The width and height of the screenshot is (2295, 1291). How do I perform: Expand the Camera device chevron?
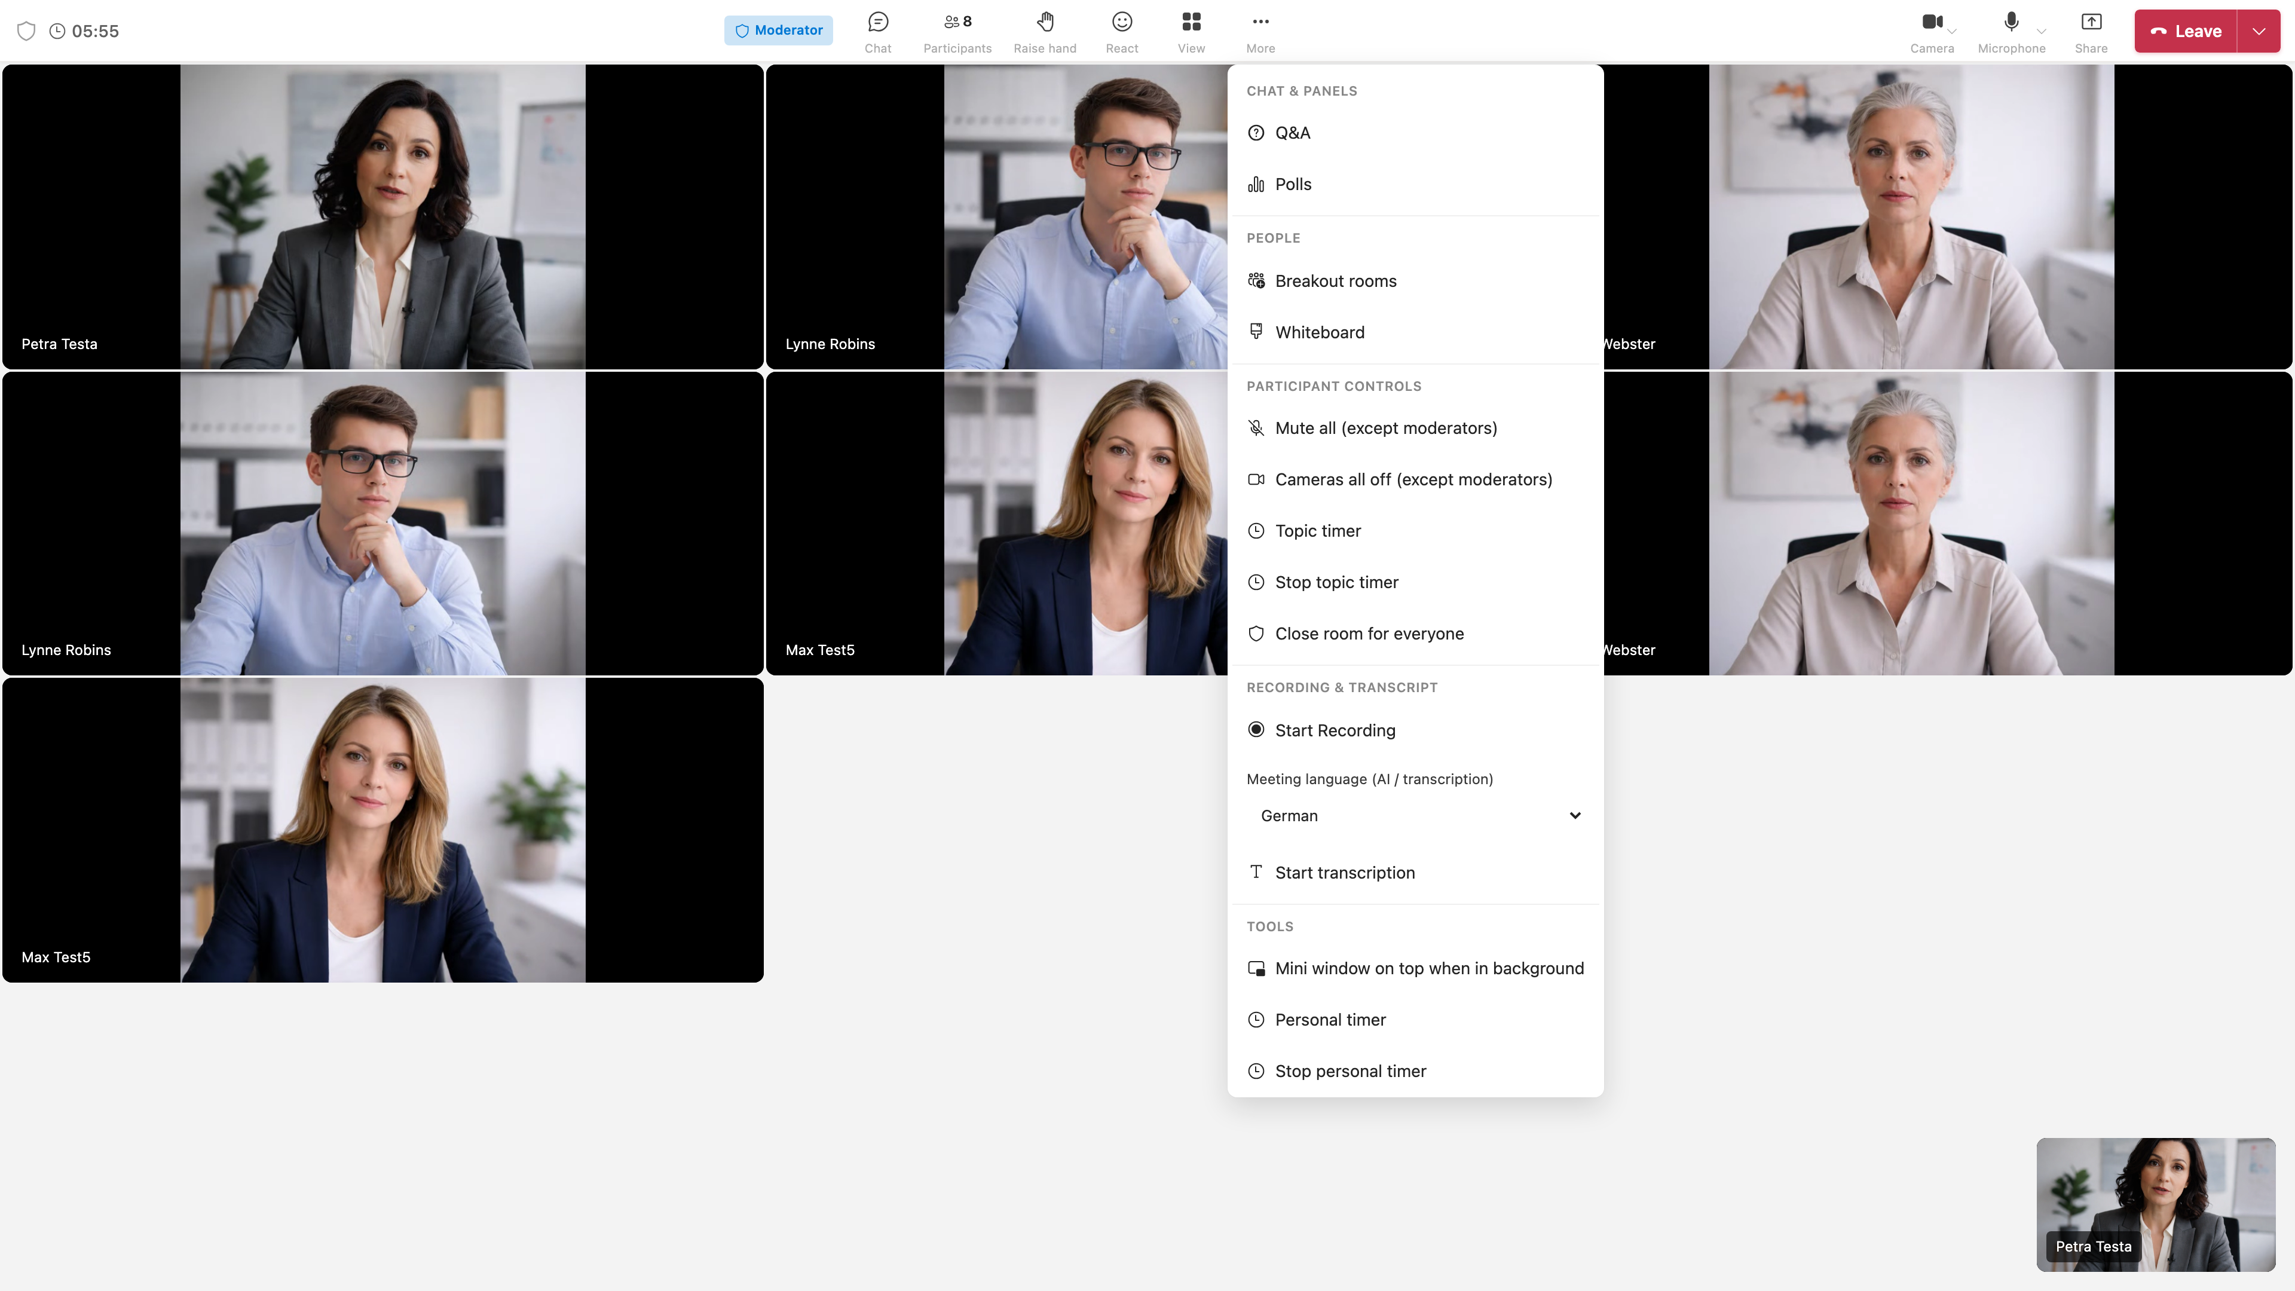tap(1952, 31)
